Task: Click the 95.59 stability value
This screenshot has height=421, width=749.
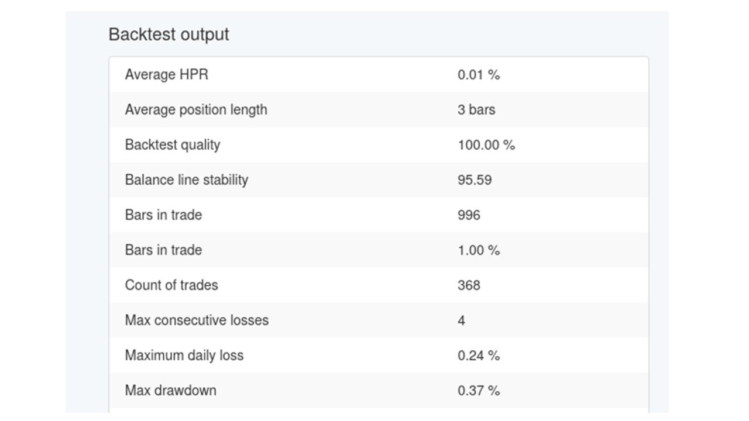Action: [x=474, y=180]
